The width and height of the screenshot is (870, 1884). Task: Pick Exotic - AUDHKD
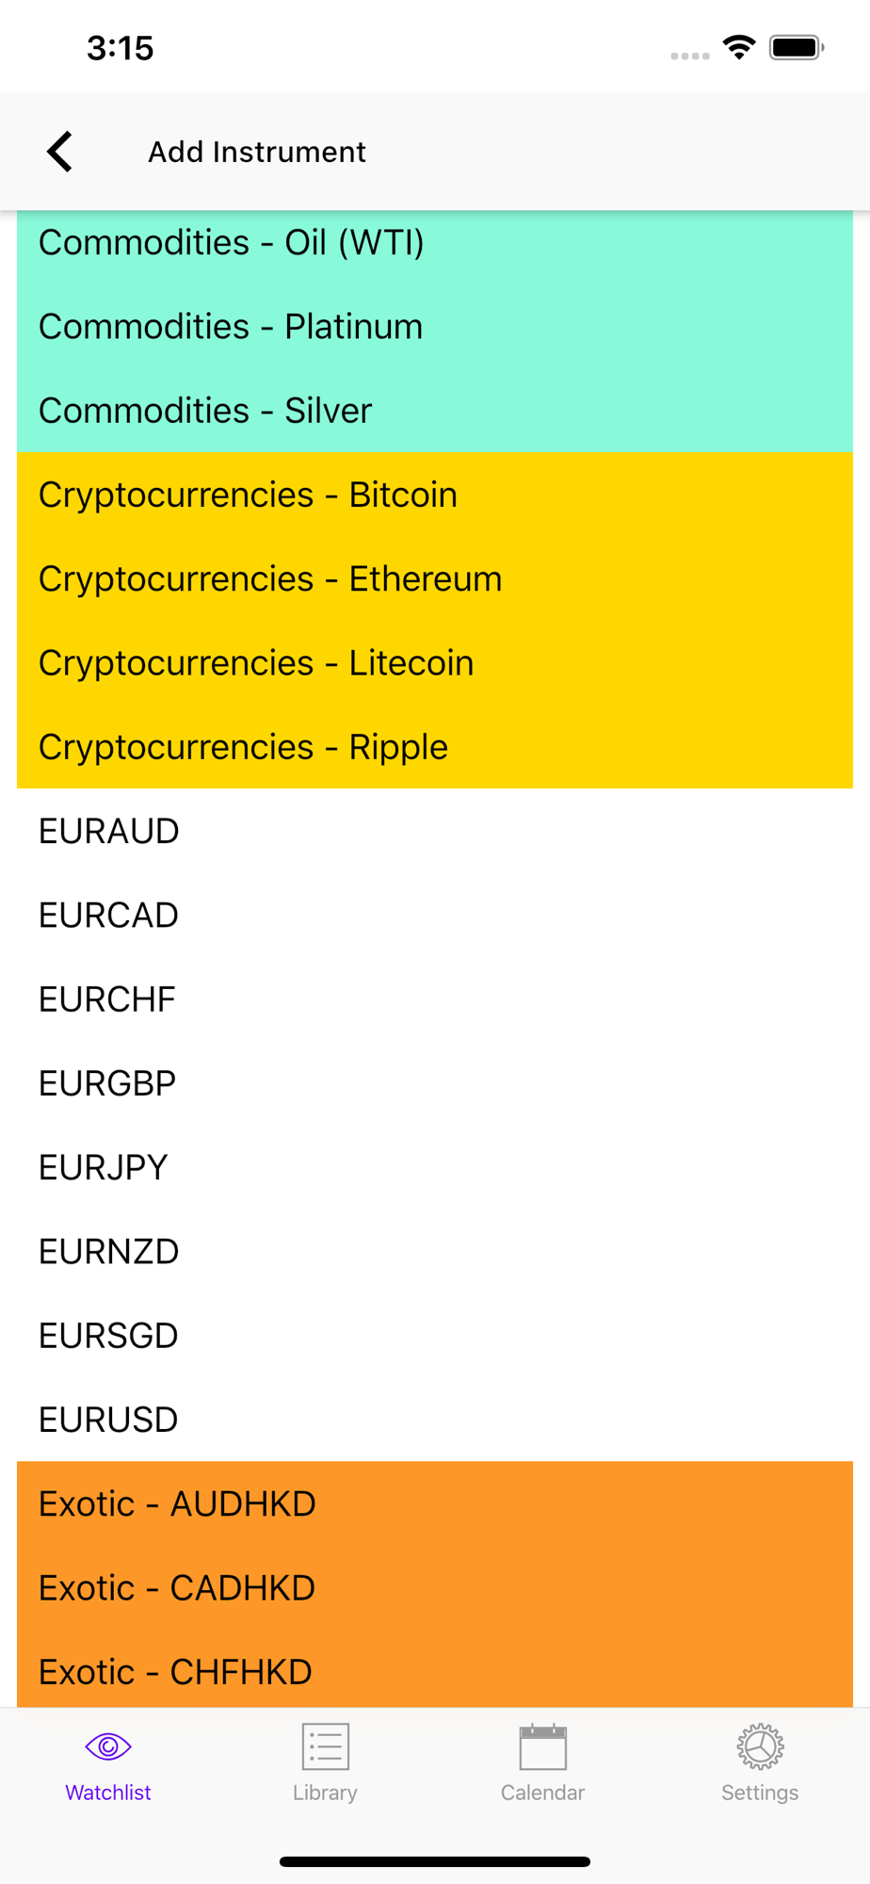pos(435,1503)
